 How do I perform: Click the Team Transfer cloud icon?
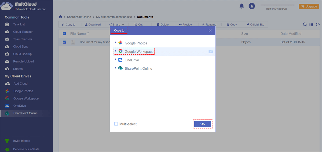click(7, 39)
